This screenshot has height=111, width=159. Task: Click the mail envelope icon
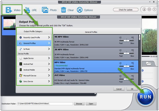pyautogui.click(x=149, y=10)
